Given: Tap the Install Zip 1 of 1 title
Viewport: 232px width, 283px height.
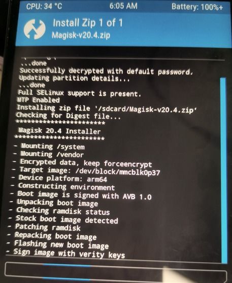Looking at the screenshot, I should tap(88, 23).
